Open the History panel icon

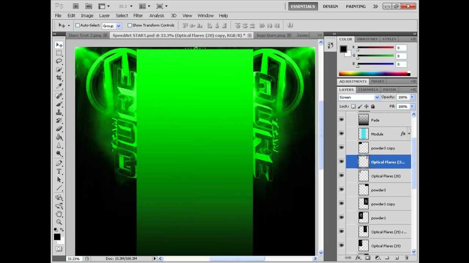tap(330, 45)
